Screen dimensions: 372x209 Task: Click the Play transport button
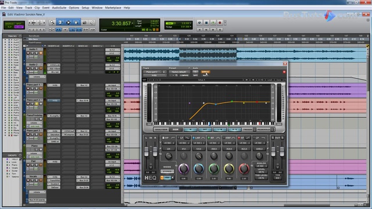click(213, 23)
